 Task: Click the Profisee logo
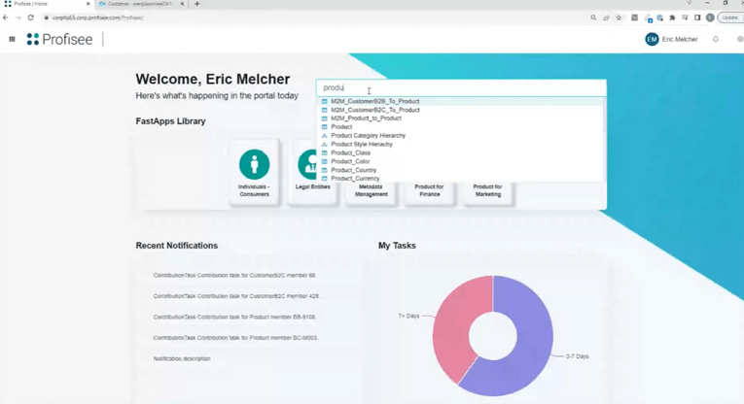pos(59,39)
